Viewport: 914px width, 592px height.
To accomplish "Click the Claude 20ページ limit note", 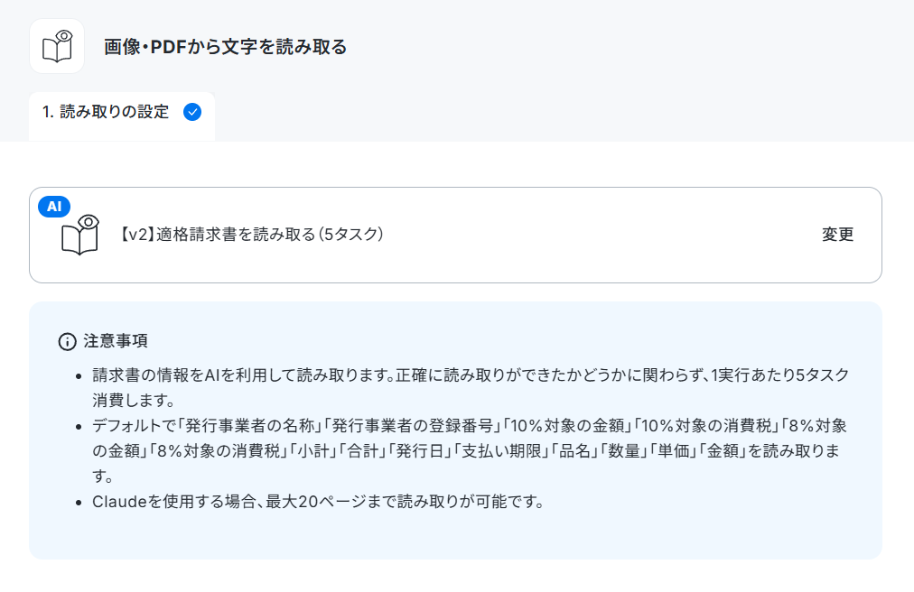I will click(x=318, y=502).
